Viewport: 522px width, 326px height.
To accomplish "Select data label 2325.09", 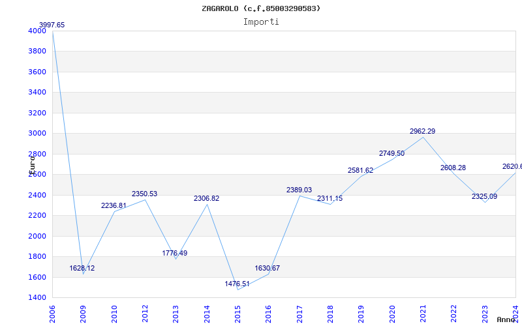I will [x=484, y=196].
